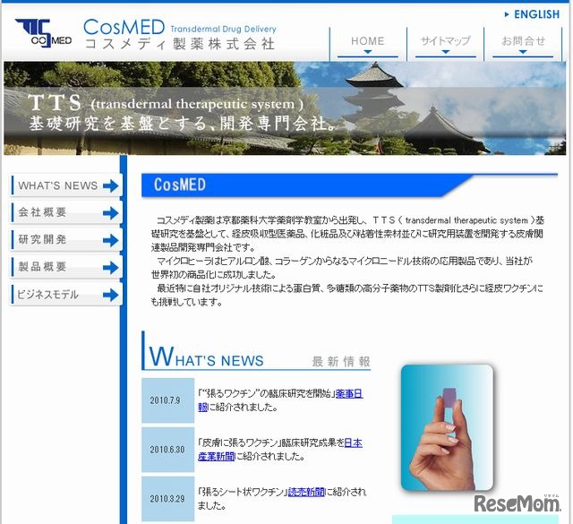This screenshot has height=524, width=573.
Task: Click the TTS banner headline text
Action: (183, 114)
